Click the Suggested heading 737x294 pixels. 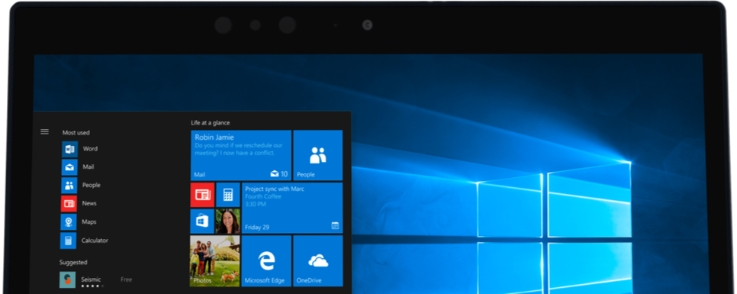pos(73,263)
